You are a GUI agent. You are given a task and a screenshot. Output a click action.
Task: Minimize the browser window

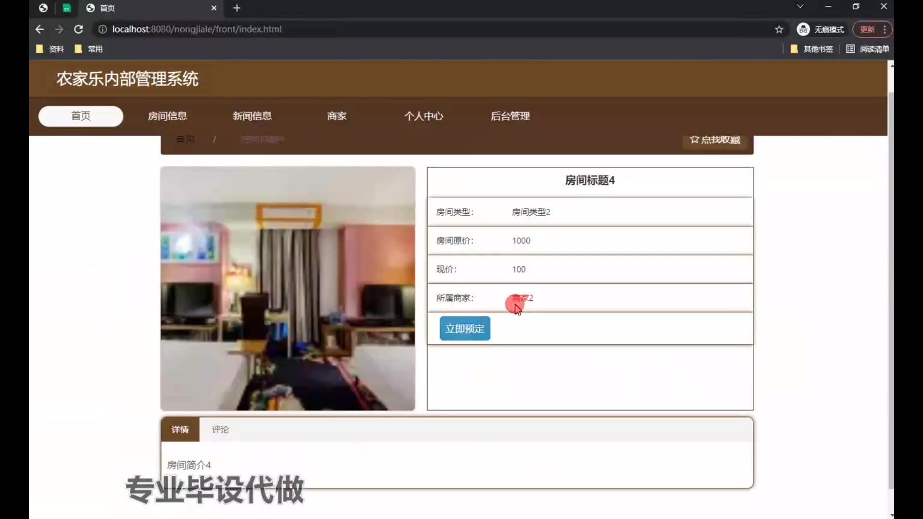[828, 6]
